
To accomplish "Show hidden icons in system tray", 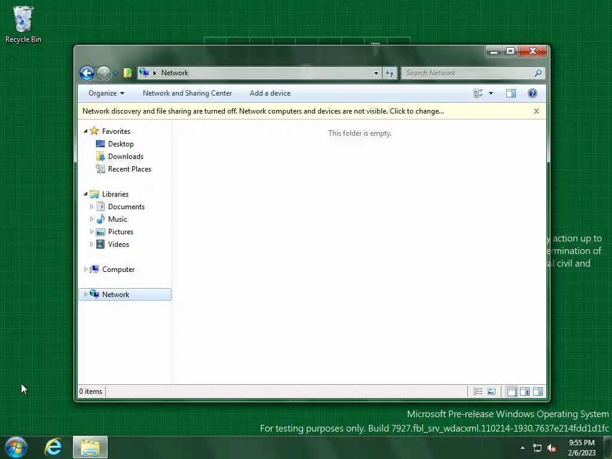I will [x=522, y=448].
